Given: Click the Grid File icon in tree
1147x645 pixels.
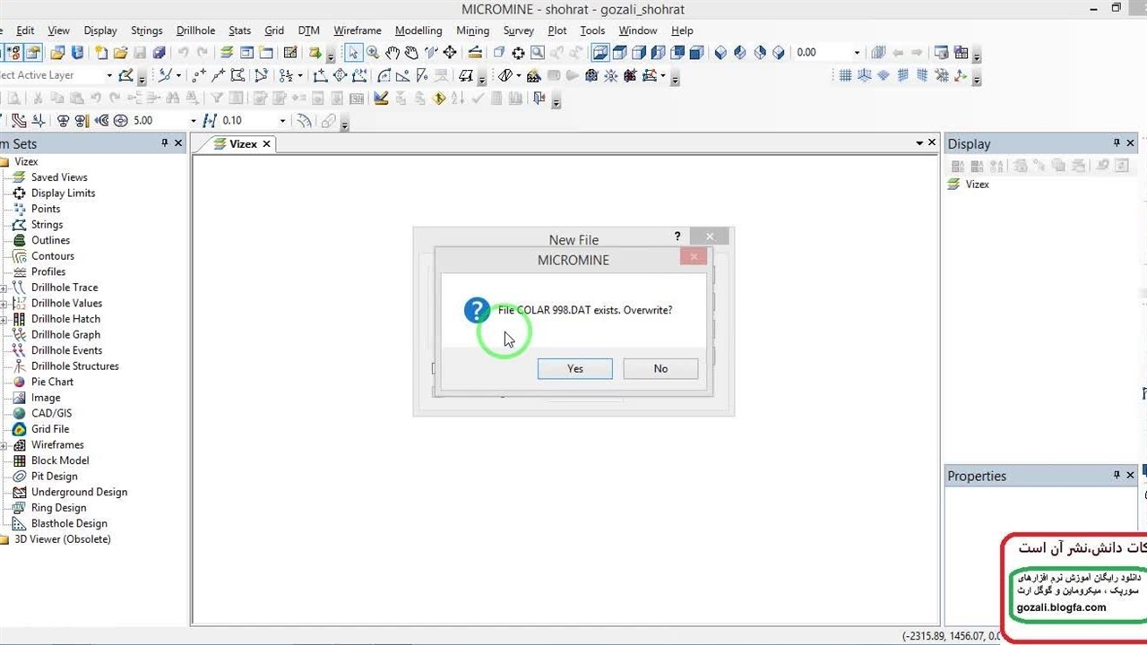Looking at the screenshot, I should (x=19, y=429).
